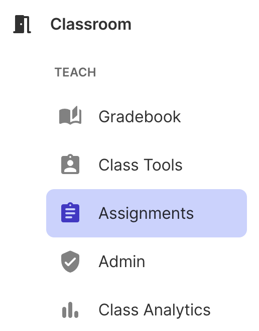Click the TEACH section header
The image size is (259, 331).
tap(75, 72)
